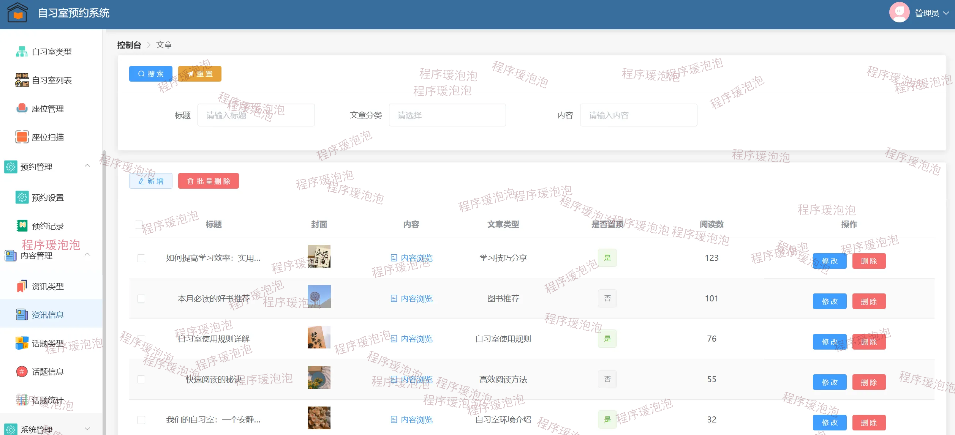Viewport: 955px width, 435px height.
Task: Open 内容浏览 link for 自习室使用规则详解
Action: [x=412, y=339]
